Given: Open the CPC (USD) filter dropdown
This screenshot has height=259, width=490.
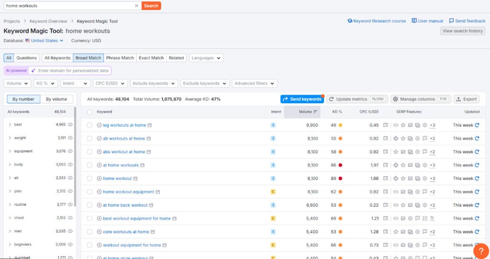Looking at the screenshot, I should (110, 83).
